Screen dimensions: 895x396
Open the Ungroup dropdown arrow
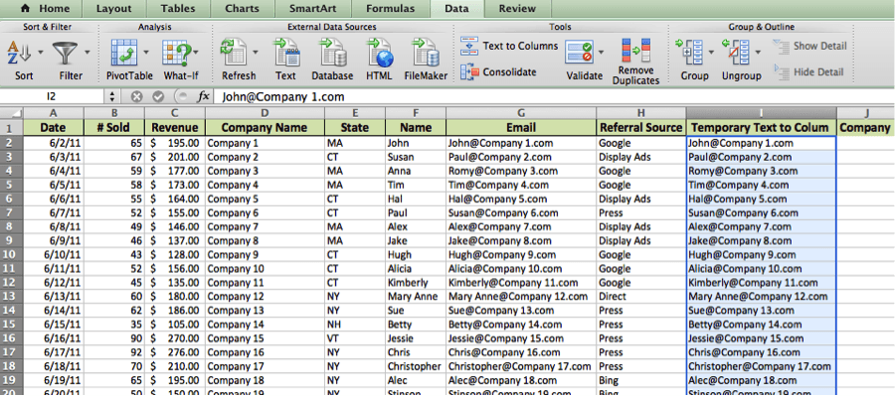758,52
